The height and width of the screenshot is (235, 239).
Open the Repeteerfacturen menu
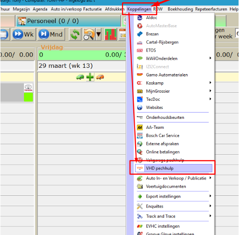tap(211, 9)
